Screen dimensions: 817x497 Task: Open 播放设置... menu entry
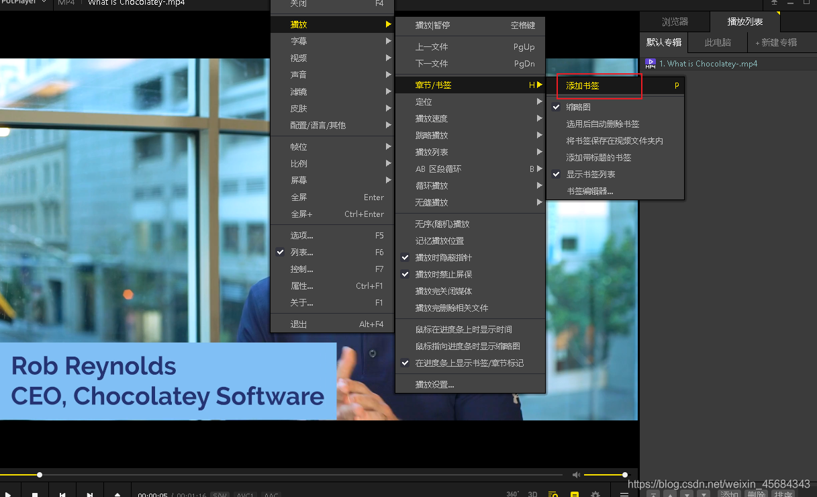[x=470, y=385]
